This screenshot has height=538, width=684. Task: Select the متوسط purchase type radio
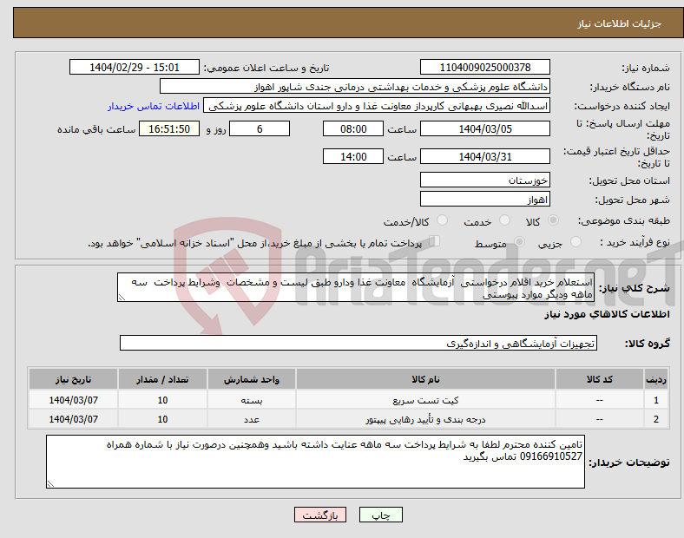[x=519, y=241]
